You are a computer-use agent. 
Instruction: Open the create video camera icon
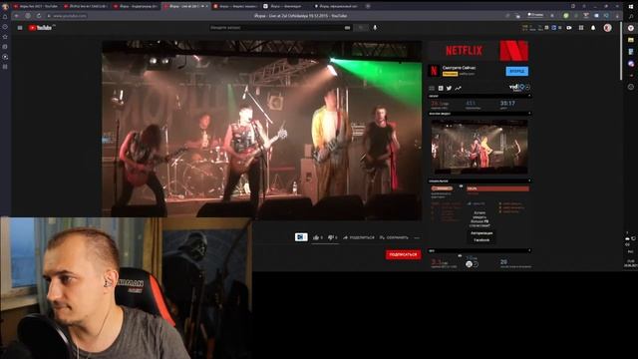[569, 28]
